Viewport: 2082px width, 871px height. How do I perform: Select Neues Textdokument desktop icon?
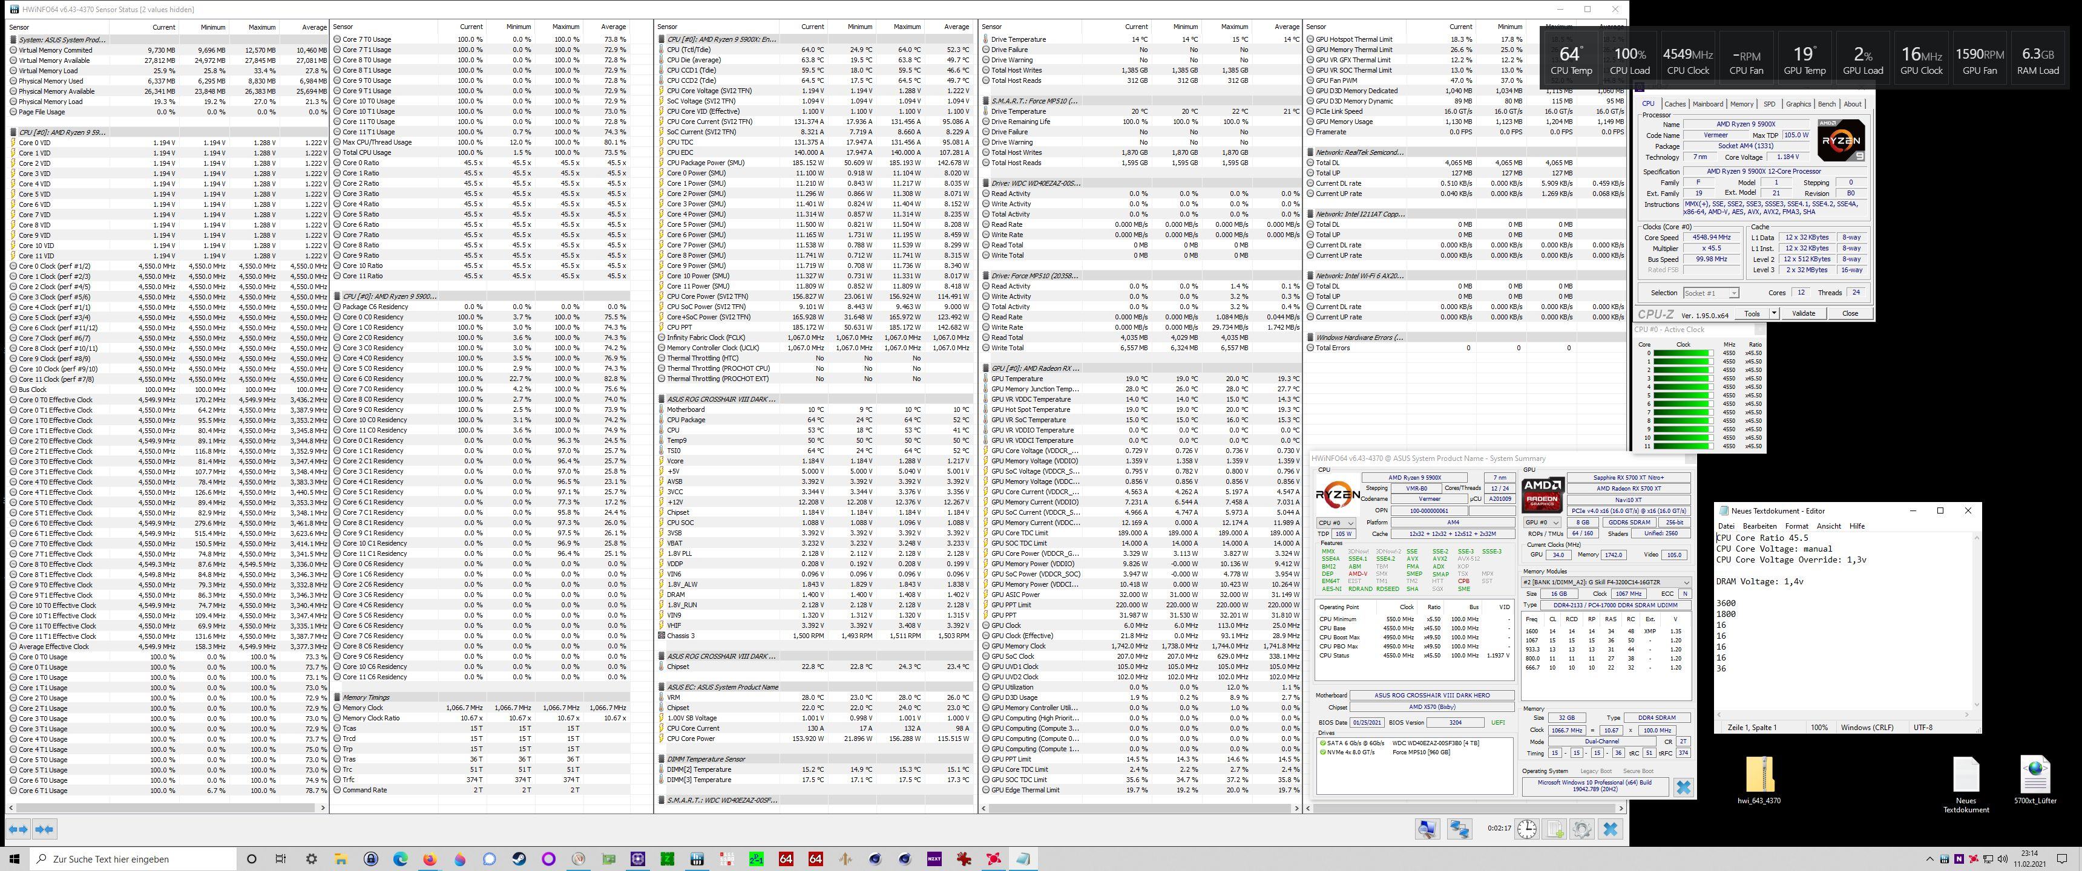(1966, 784)
